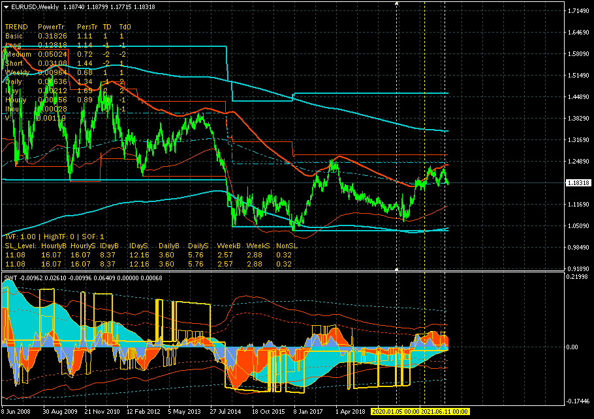Click the Medium PowerTr value 0.05024
Viewport: 594px width, 419px height.
coord(52,54)
